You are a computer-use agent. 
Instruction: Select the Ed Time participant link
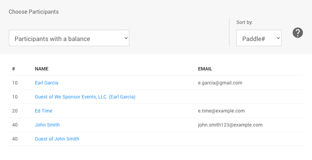pos(44,111)
